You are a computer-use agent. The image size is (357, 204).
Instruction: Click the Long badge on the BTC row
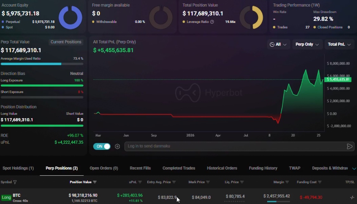(x=6, y=197)
